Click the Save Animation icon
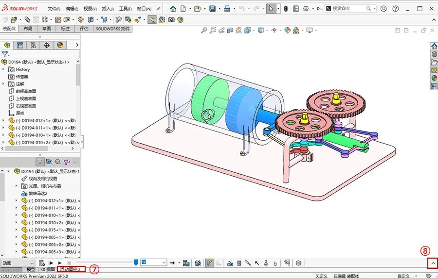This screenshot has height=279, width=438. [x=186, y=263]
